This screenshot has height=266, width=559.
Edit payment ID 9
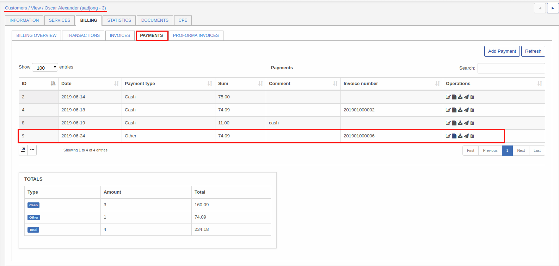448,136
